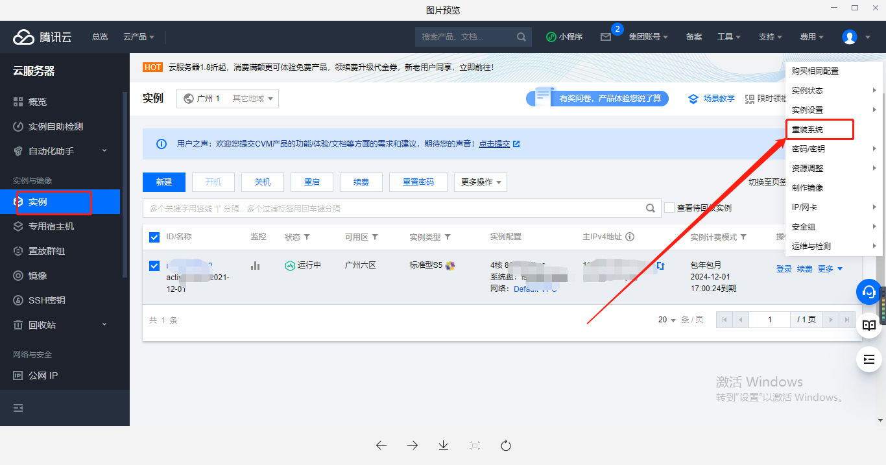The image size is (886, 465).
Task: Uncheck the instance row checkbox
Action: click(x=154, y=266)
